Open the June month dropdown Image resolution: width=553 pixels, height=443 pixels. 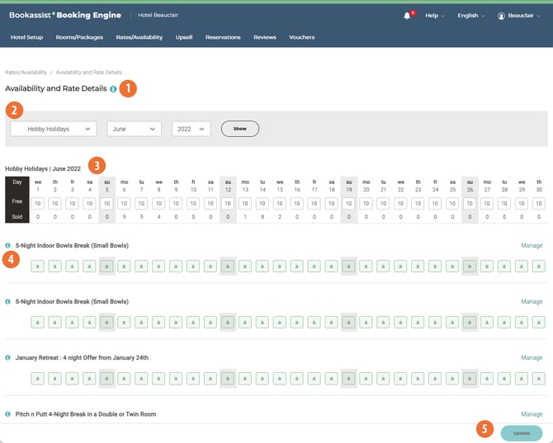133,129
